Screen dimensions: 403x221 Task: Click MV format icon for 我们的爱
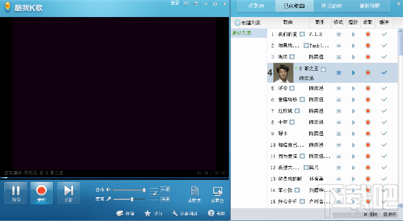coord(338,35)
